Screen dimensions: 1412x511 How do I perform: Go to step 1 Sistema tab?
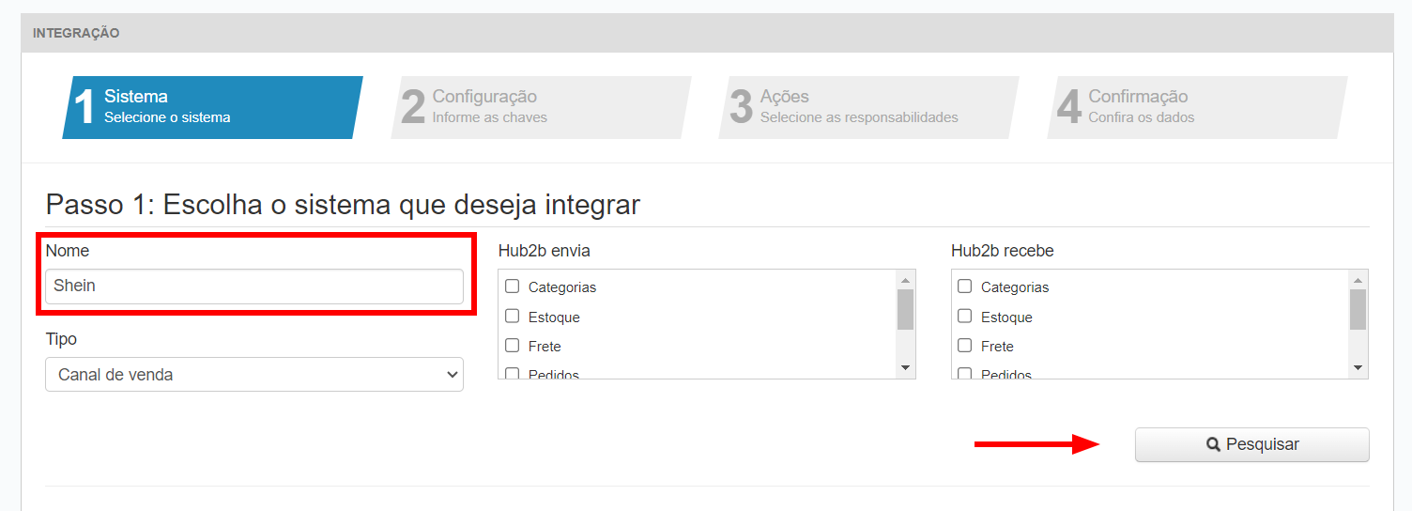click(213, 107)
